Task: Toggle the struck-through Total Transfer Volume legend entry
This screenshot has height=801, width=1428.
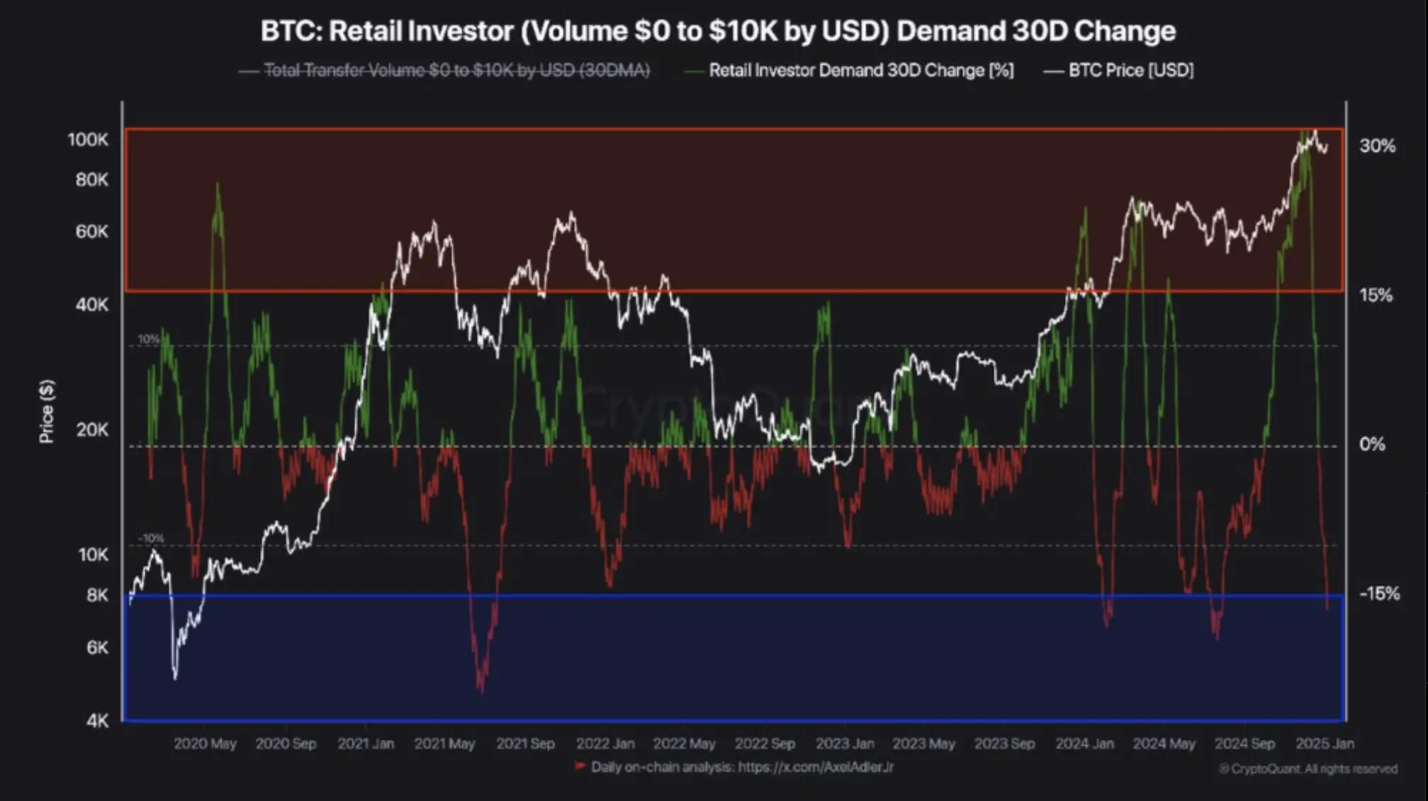Action: 456,70
